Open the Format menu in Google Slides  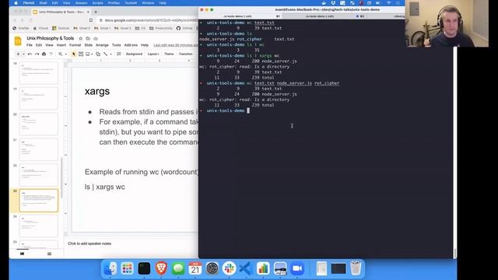tap(75, 45)
